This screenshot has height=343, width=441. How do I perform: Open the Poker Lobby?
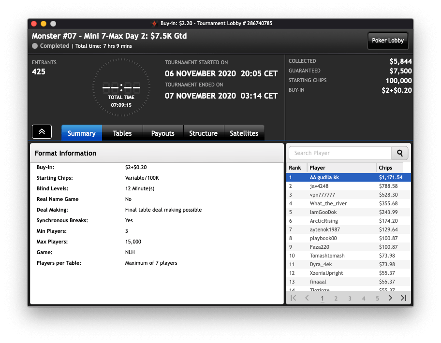point(388,41)
